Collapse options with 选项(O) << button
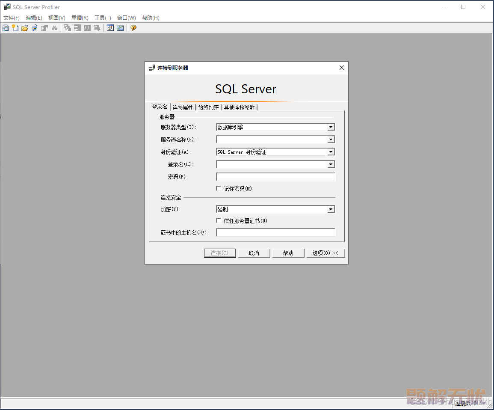This screenshot has width=494, height=410. click(325, 253)
